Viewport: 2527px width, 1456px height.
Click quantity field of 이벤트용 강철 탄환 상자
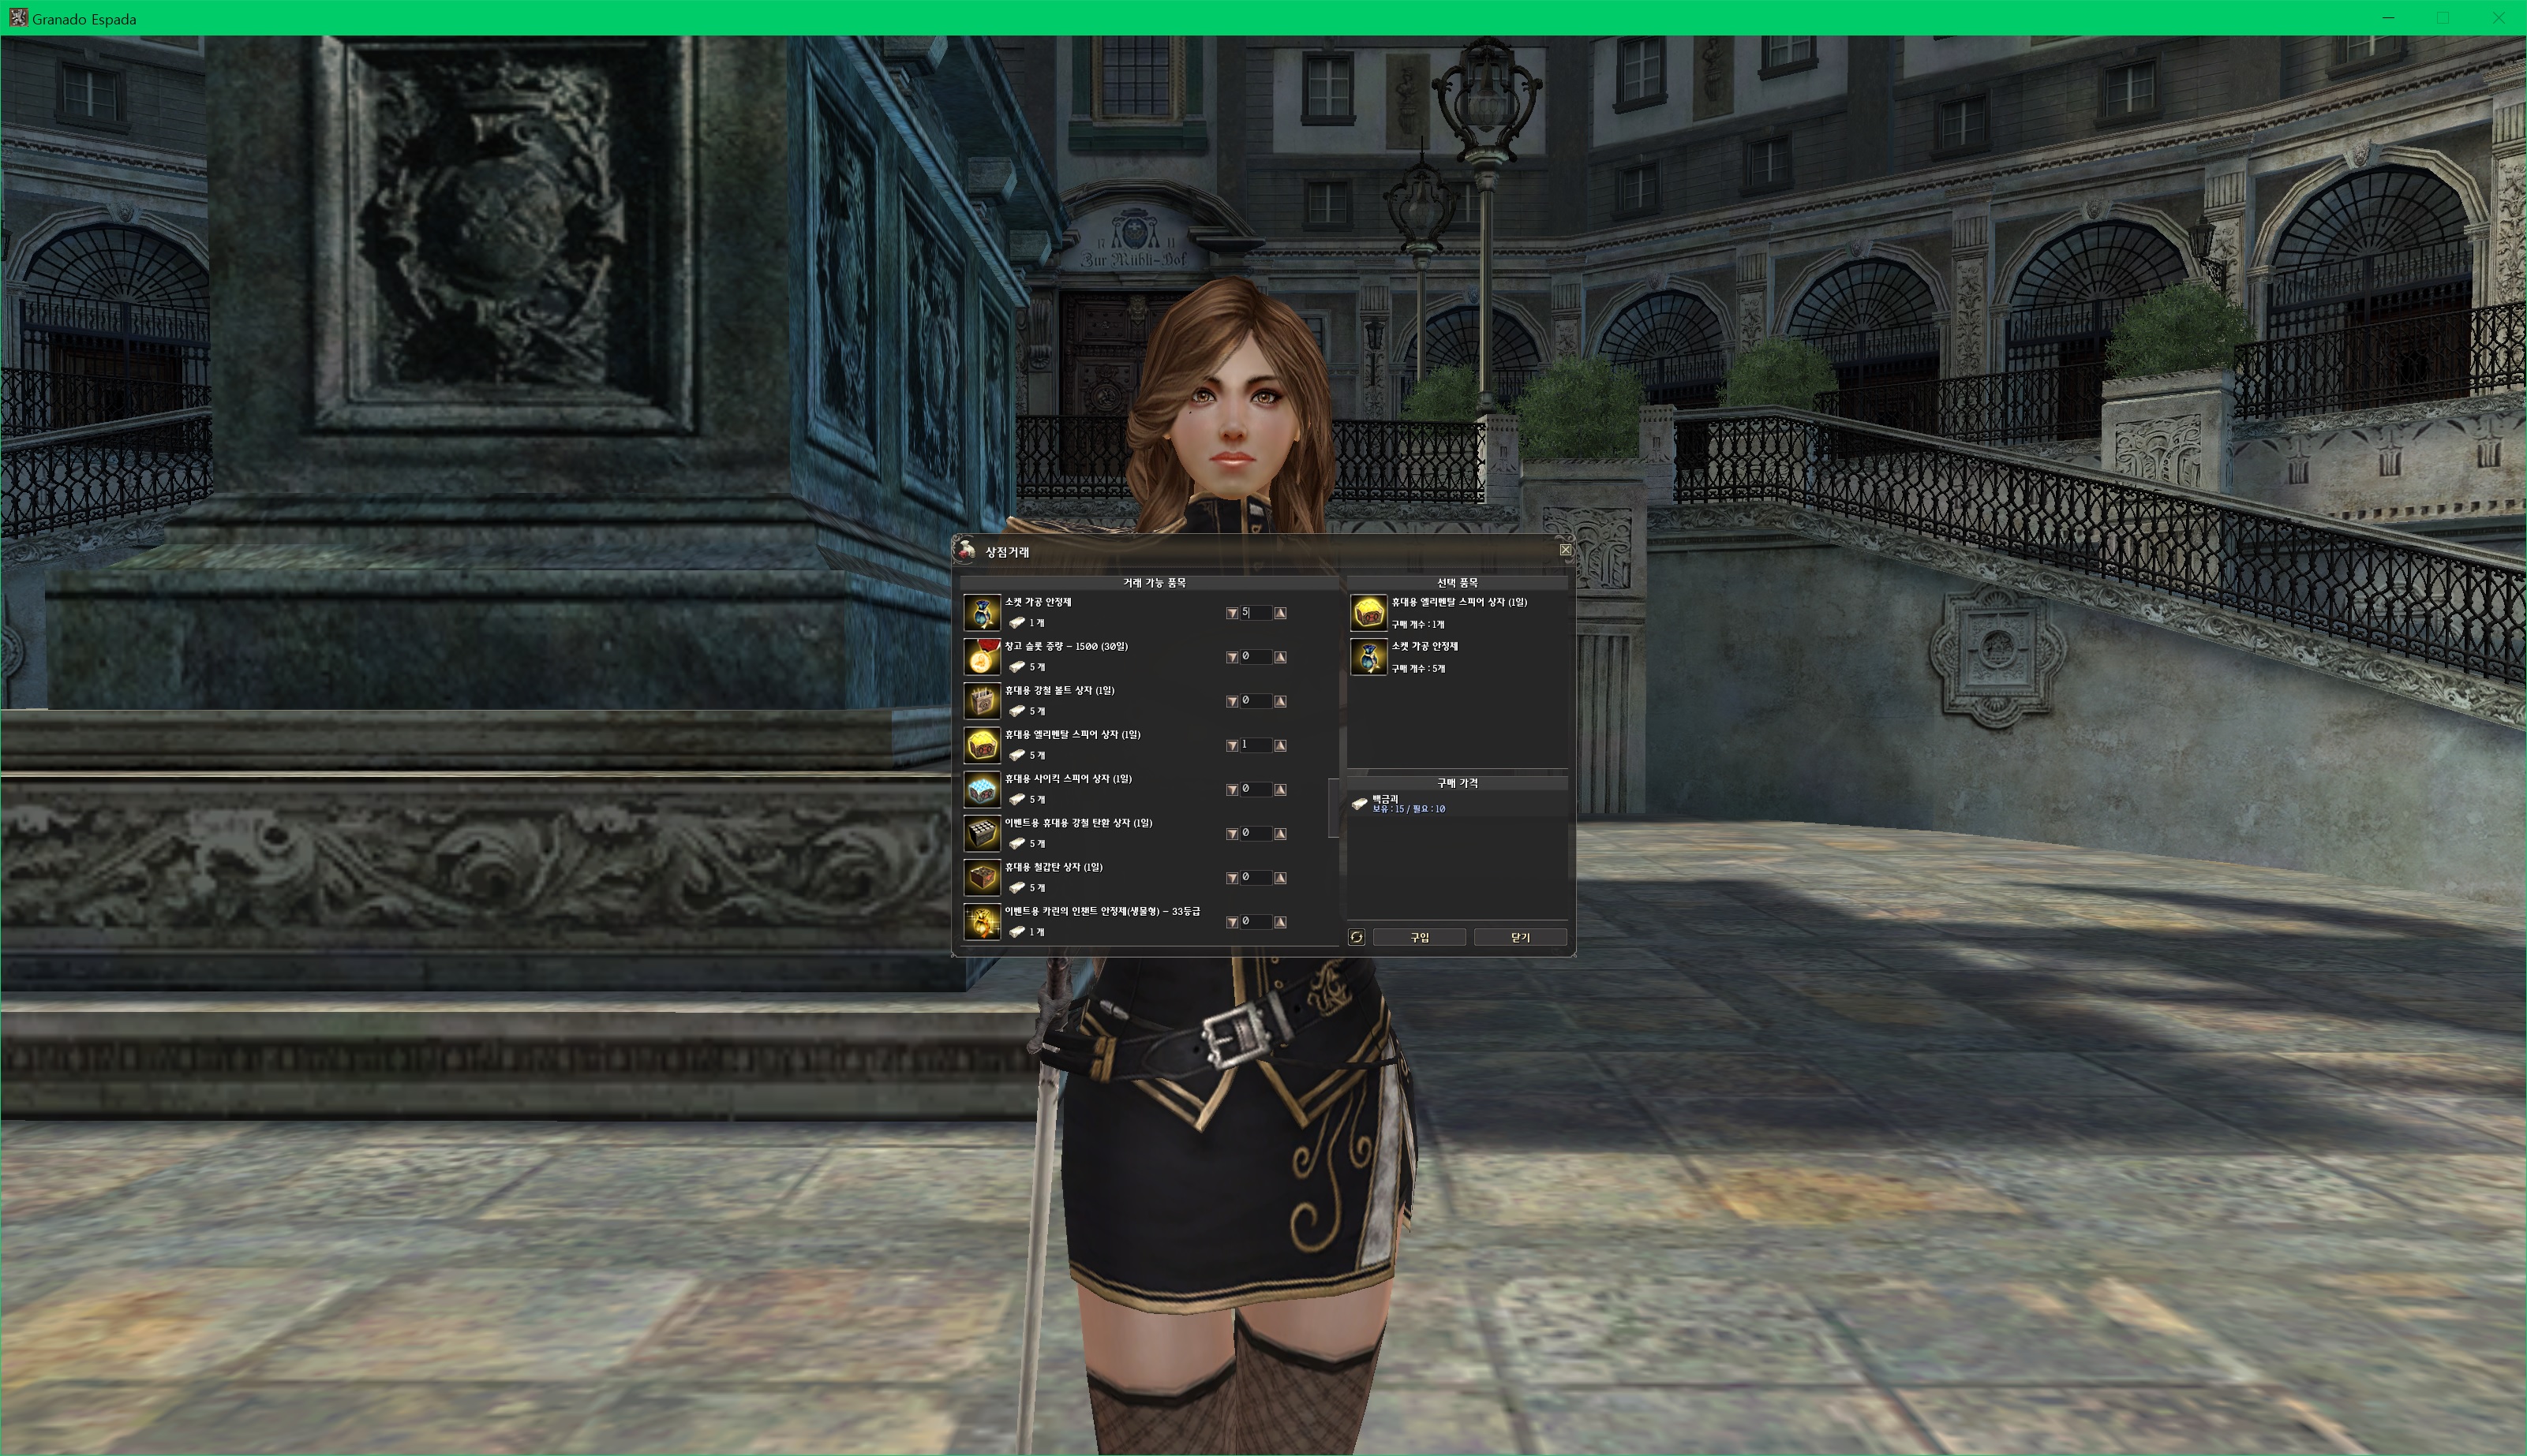1256,832
